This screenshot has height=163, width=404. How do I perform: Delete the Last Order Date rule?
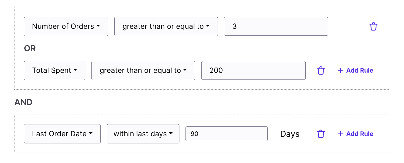click(321, 134)
